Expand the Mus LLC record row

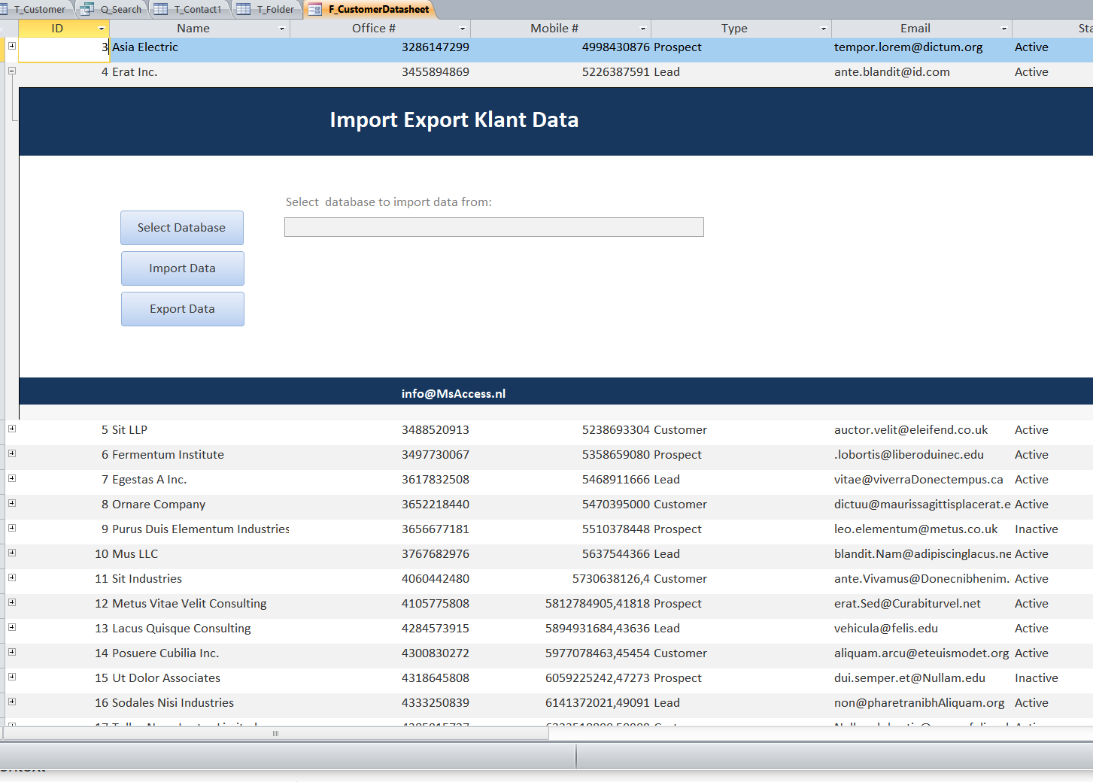point(12,553)
